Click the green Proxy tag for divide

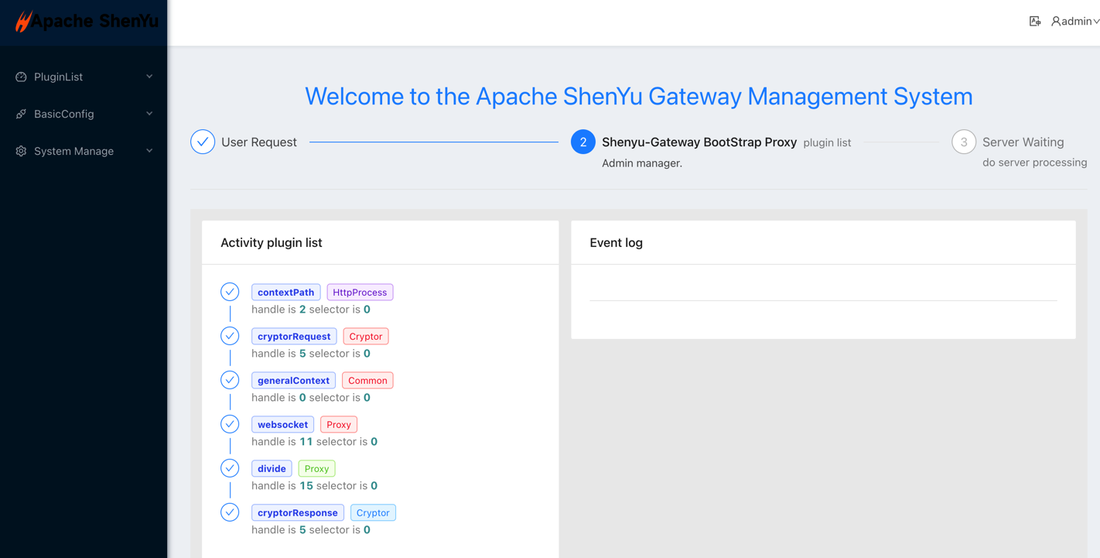pyautogui.click(x=316, y=469)
